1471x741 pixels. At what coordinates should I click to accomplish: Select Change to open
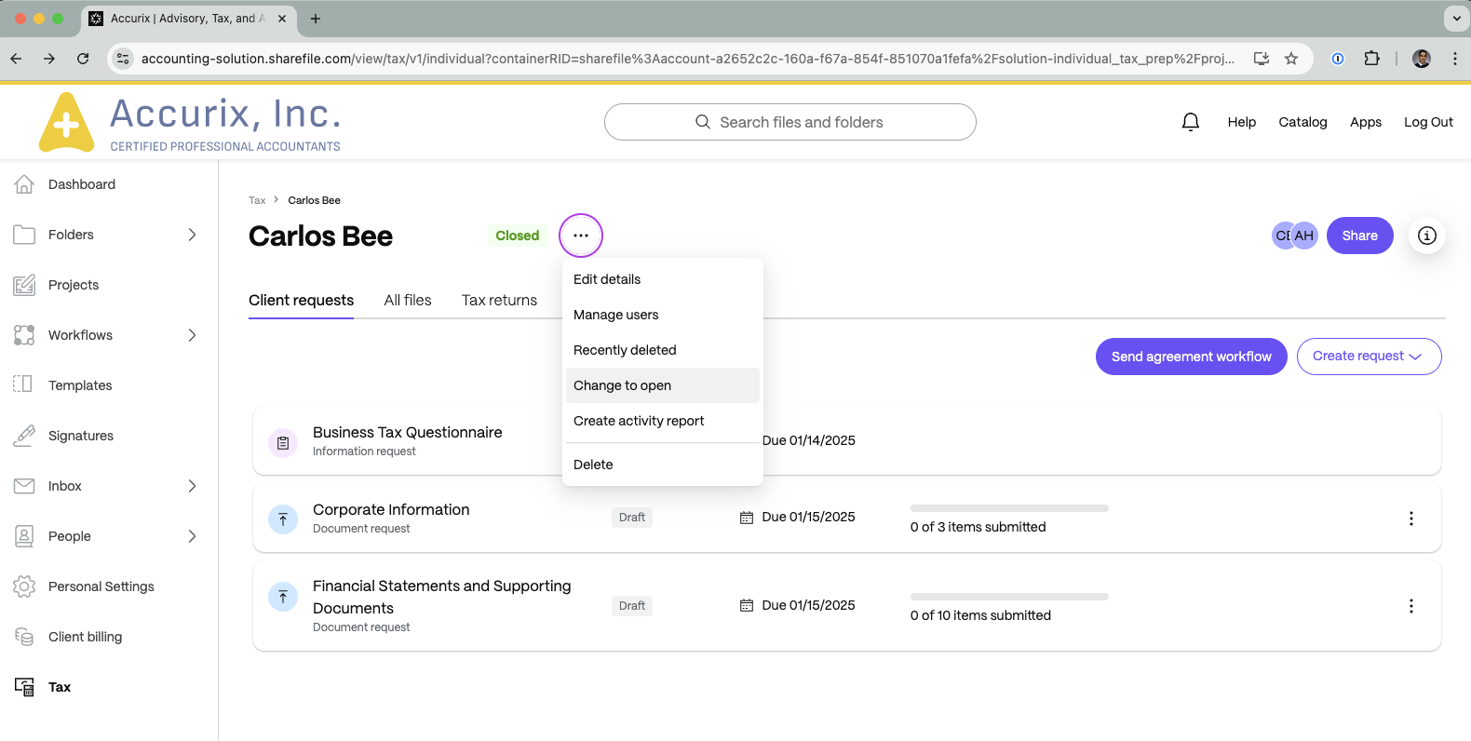click(663, 385)
